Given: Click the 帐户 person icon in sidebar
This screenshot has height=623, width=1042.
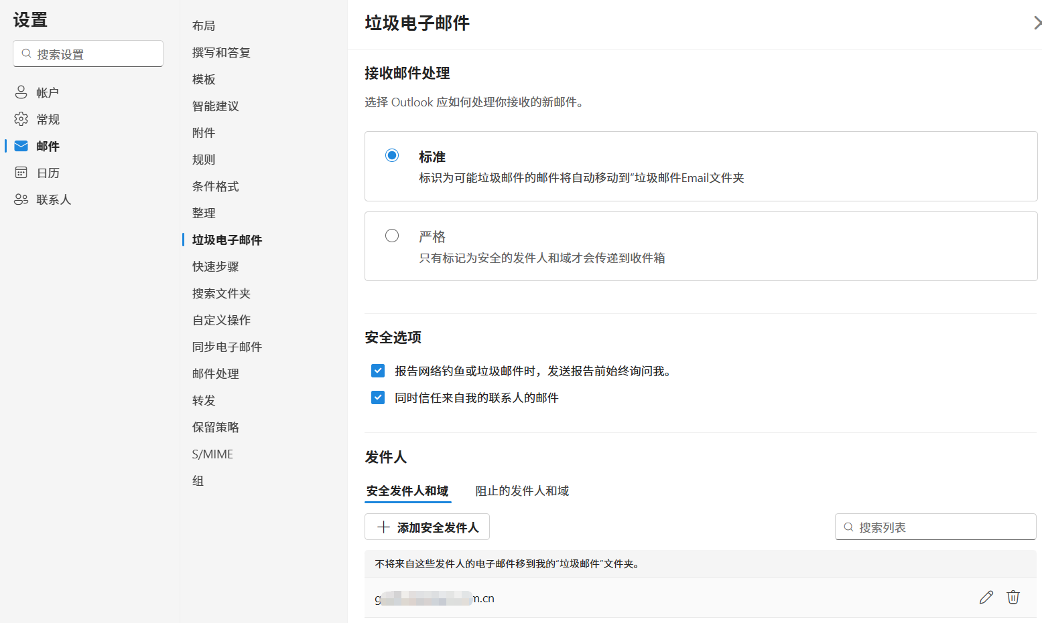Looking at the screenshot, I should (21, 92).
